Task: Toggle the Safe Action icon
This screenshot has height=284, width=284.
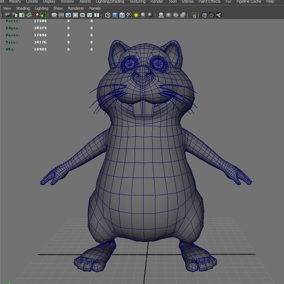Action: click(89, 15)
